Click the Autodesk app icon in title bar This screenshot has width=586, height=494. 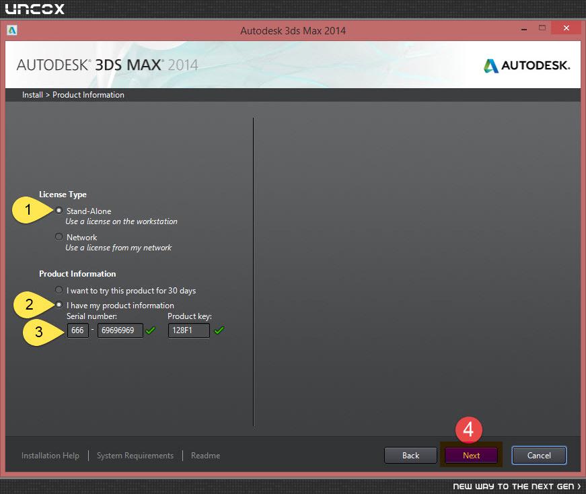point(12,30)
